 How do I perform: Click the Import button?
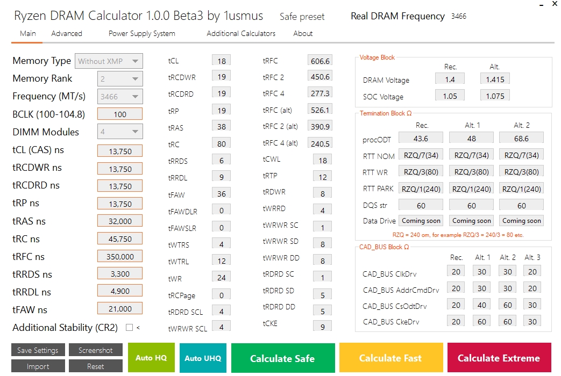(38, 366)
